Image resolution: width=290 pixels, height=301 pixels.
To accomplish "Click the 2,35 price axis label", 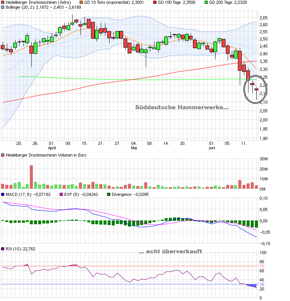I will (264, 61).
